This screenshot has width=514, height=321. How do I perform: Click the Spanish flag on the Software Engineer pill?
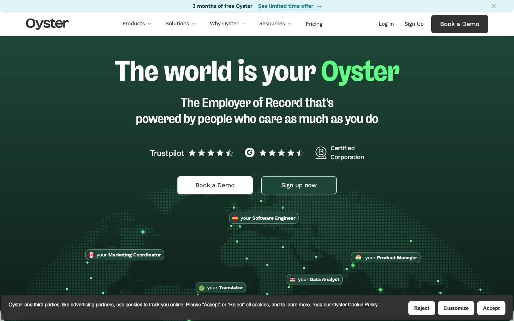[x=236, y=218]
